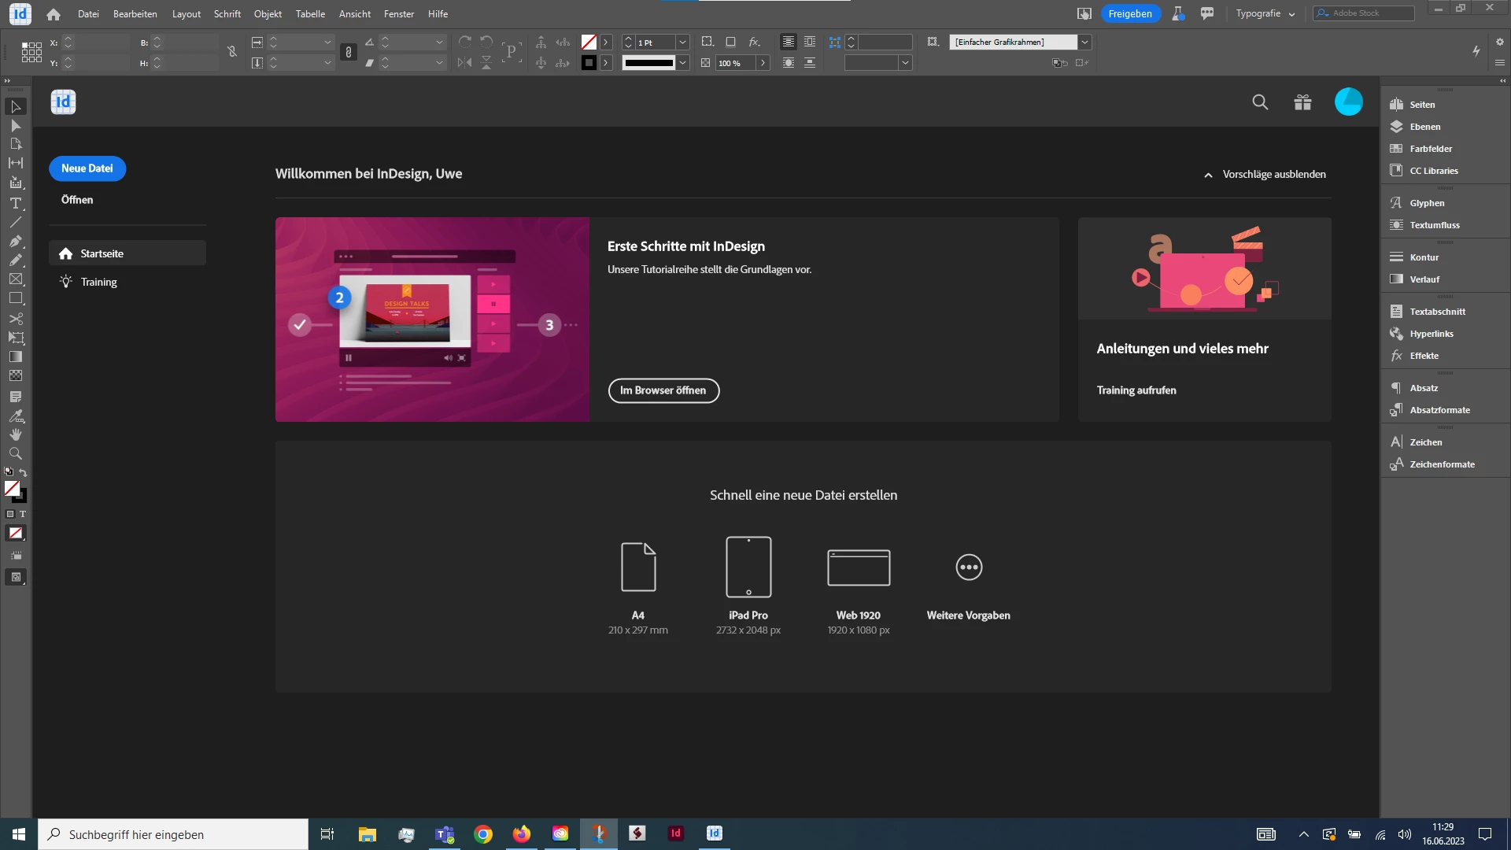Expand the Einfacher Grafikrahmen style dropdown
The width and height of the screenshot is (1511, 850).
pyautogui.click(x=1084, y=42)
